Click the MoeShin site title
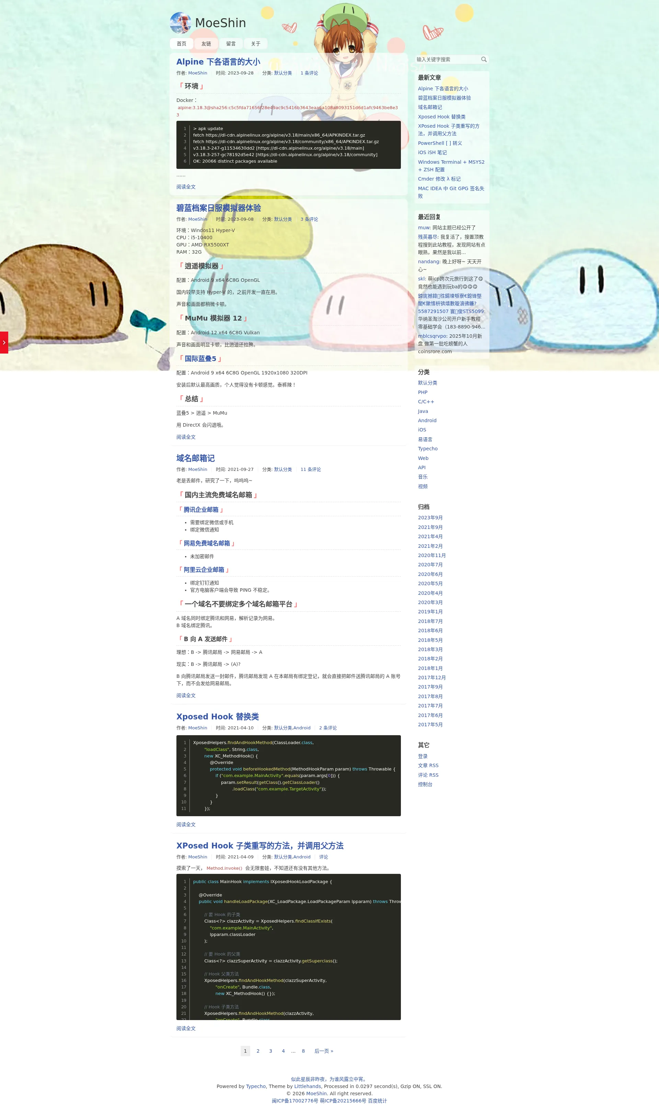659x1110 pixels. click(x=220, y=23)
